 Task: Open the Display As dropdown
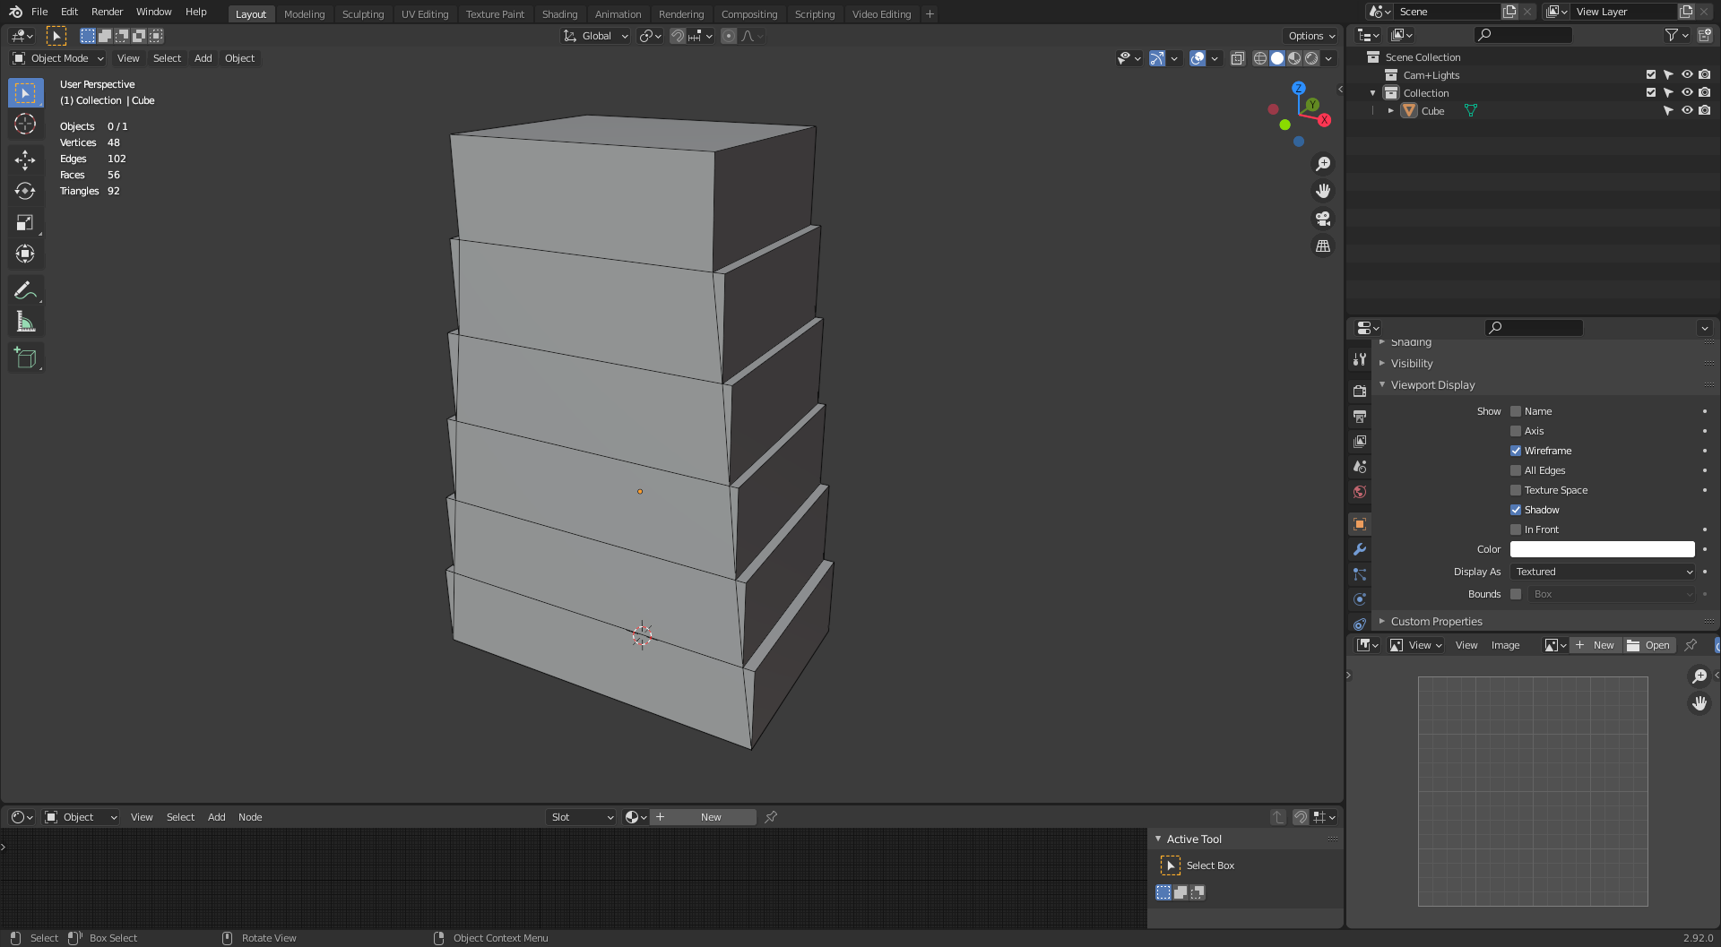pyautogui.click(x=1603, y=572)
